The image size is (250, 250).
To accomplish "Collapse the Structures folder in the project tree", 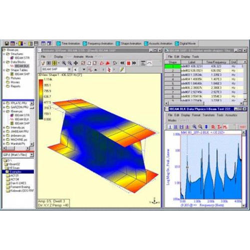I will click(x=4, y=54).
